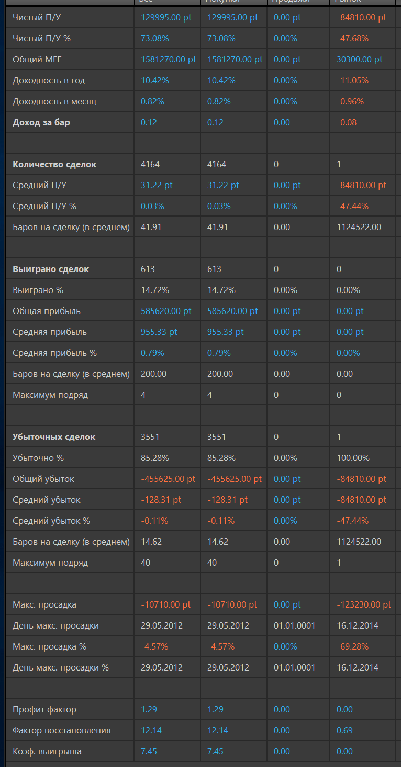
Task: Click the 'Убыточных сделок' section header
Action: tap(54, 437)
